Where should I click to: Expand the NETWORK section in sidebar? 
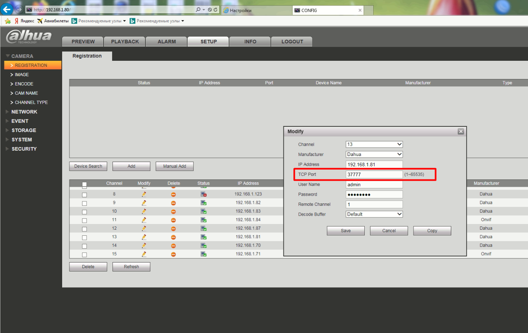[x=24, y=112]
